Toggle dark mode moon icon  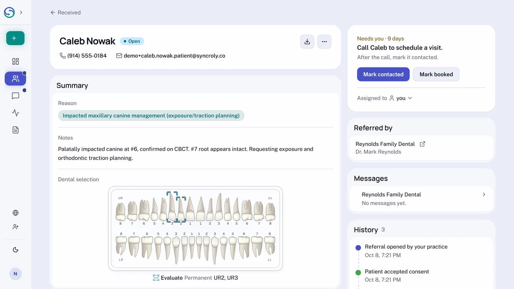point(15,249)
